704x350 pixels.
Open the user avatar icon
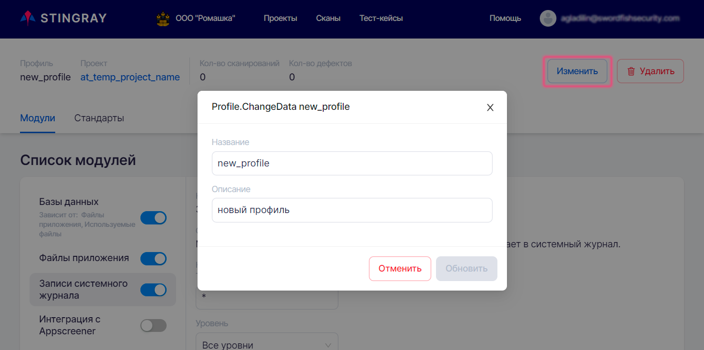(x=548, y=19)
